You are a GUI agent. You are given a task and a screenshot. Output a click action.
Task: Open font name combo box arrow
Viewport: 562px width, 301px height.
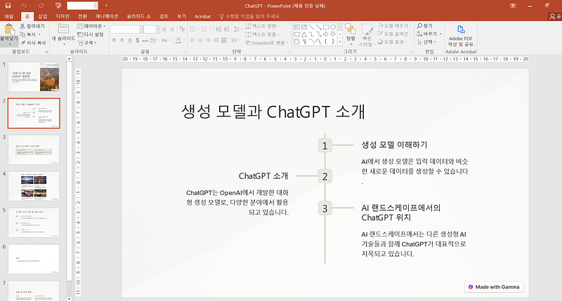tap(141, 29)
